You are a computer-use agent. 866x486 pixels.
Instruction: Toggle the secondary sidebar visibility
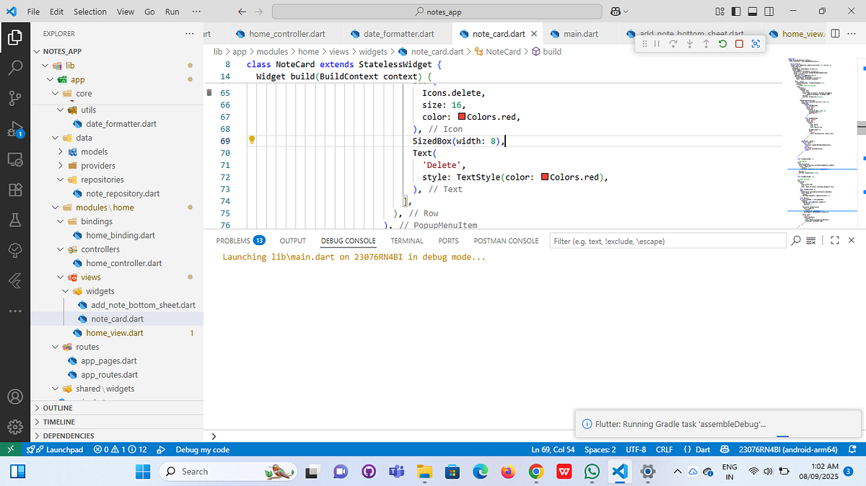[769, 11]
